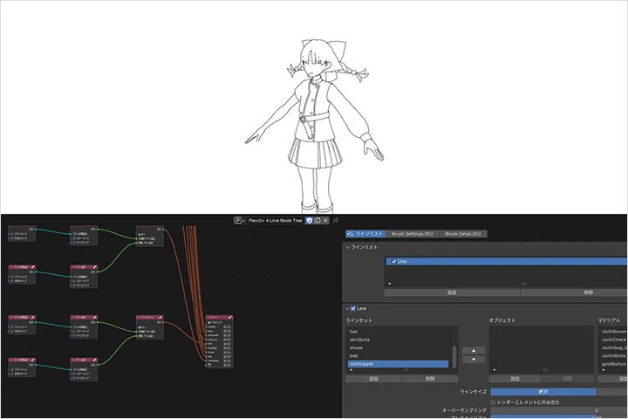Click output socket of the lower line set node
The width and height of the screenshot is (628, 419).
click(163, 322)
